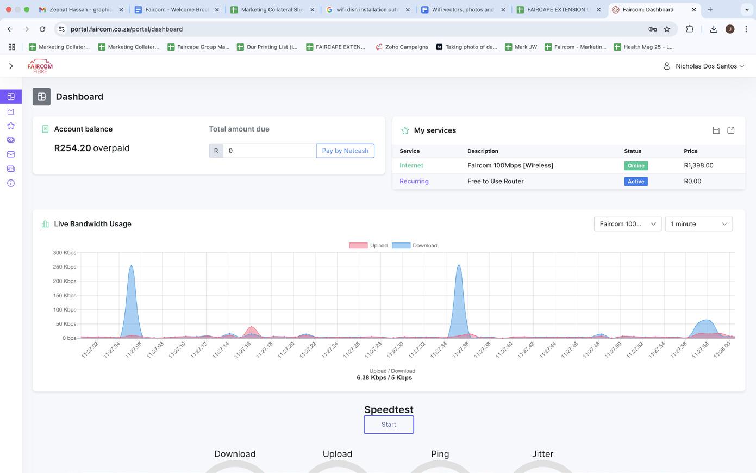Toggle the Upload series in chart legend
The height and width of the screenshot is (473, 756).
click(x=368, y=246)
